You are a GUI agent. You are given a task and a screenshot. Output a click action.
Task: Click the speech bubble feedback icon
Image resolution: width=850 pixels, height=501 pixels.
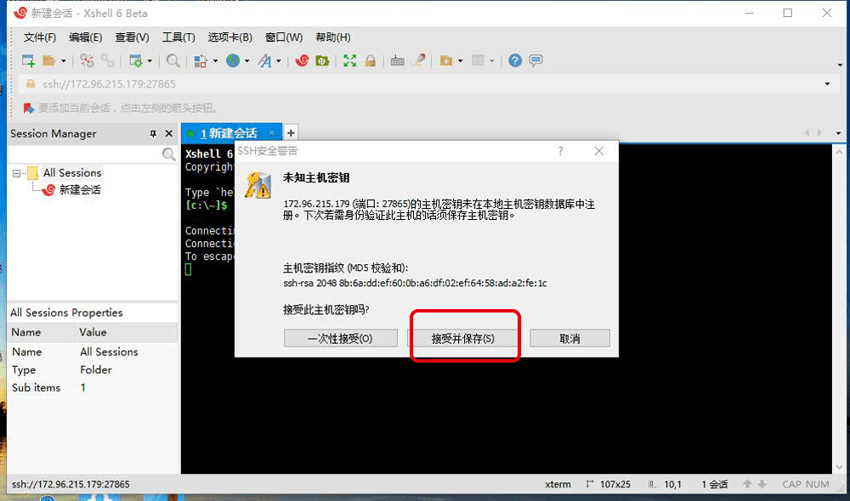[535, 60]
